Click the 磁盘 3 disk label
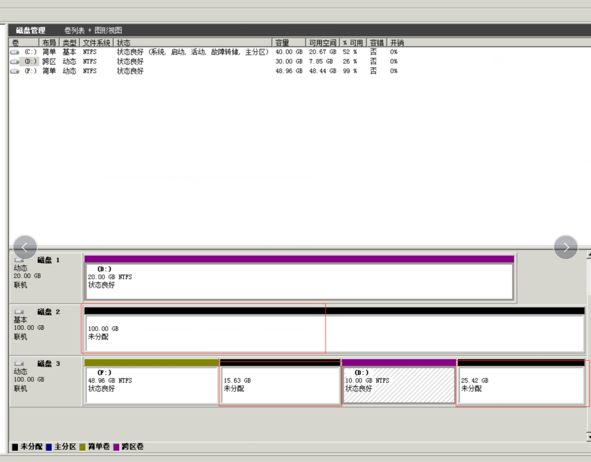The image size is (591, 462). 49,364
